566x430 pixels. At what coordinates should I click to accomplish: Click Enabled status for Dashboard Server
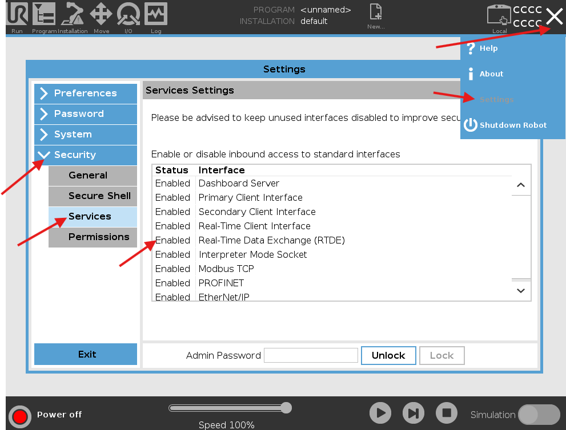[172, 184]
